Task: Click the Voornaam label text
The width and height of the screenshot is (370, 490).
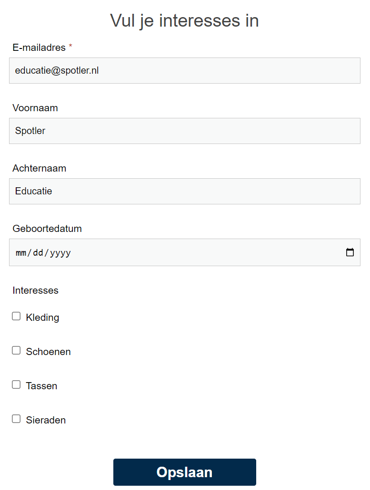Action: click(x=35, y=108)
